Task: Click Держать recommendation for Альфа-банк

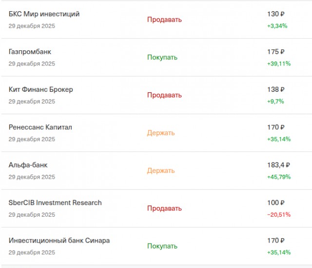Action: click(161, 170)
